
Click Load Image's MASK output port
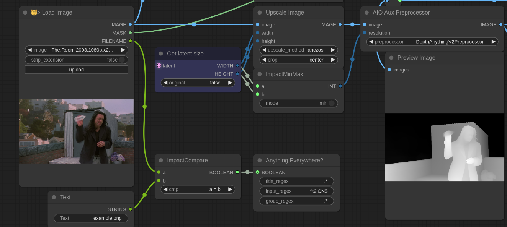(131, 33)
